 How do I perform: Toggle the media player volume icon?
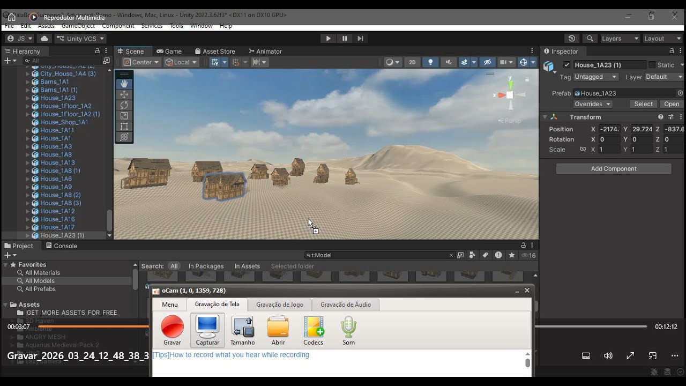point(608,355)
